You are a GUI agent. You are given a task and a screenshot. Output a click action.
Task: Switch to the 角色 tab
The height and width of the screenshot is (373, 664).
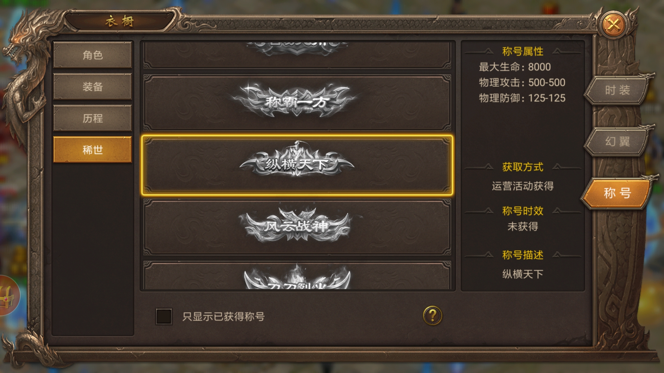[93, 55]
